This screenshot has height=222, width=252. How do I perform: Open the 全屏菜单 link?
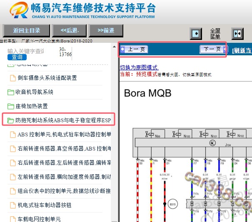click(215, 34)
